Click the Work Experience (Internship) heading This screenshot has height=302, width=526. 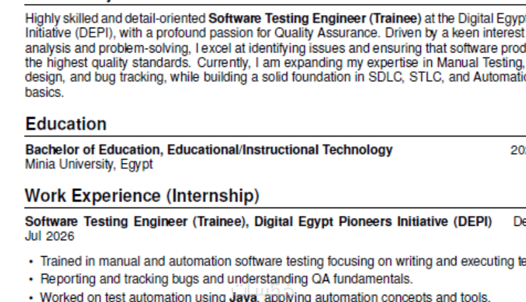[141, 196]
